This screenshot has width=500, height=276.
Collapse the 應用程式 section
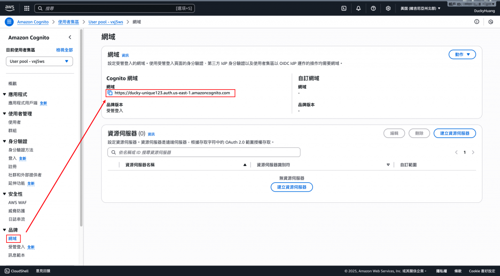[4, 95]
